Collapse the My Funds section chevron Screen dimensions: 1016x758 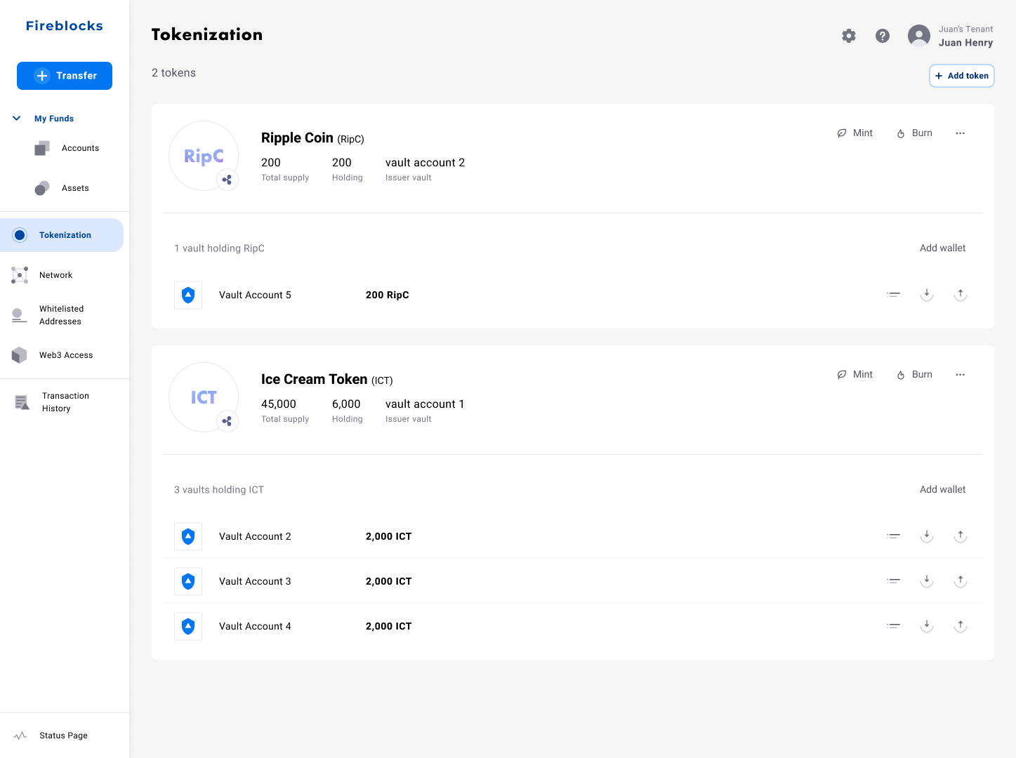click(17, 119)
